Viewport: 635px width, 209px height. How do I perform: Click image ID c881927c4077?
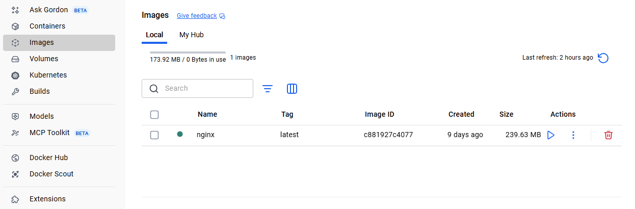(x=388, y=135)
